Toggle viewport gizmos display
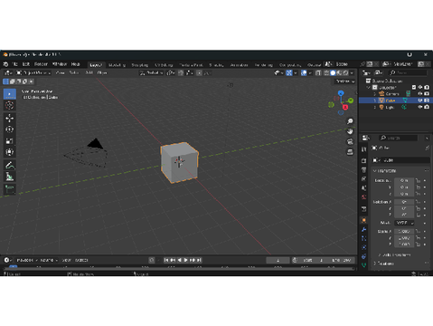The image size is (433, 326). pos(289,72)
